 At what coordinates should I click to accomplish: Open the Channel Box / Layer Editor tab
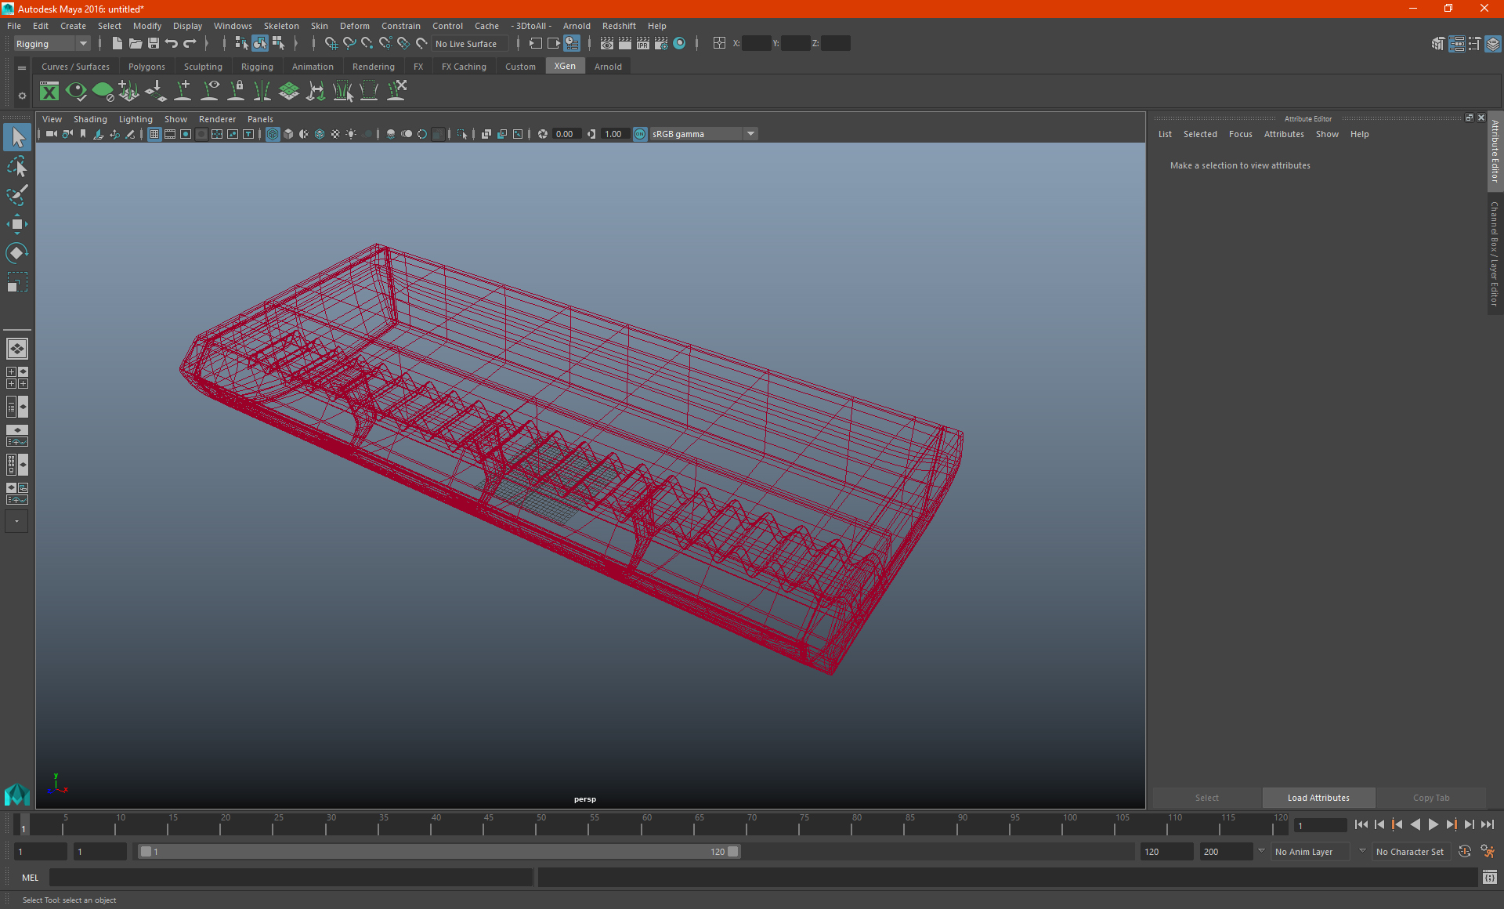[1495, 254]
